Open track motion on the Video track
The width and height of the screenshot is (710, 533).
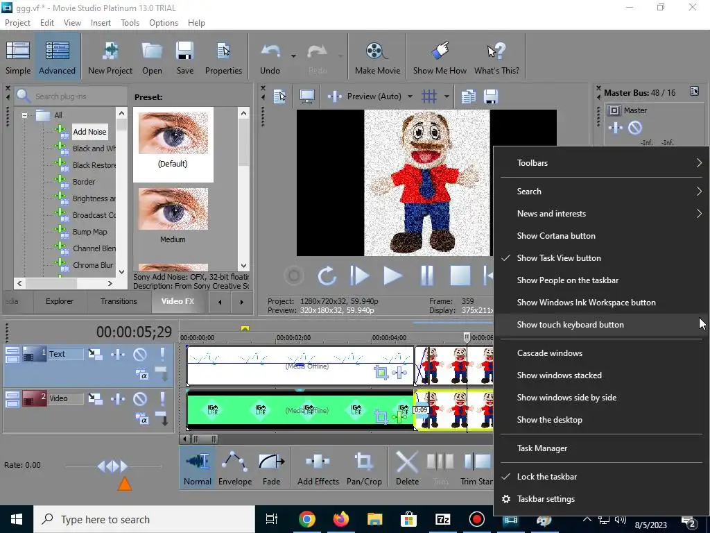click(x=95, y=398)
